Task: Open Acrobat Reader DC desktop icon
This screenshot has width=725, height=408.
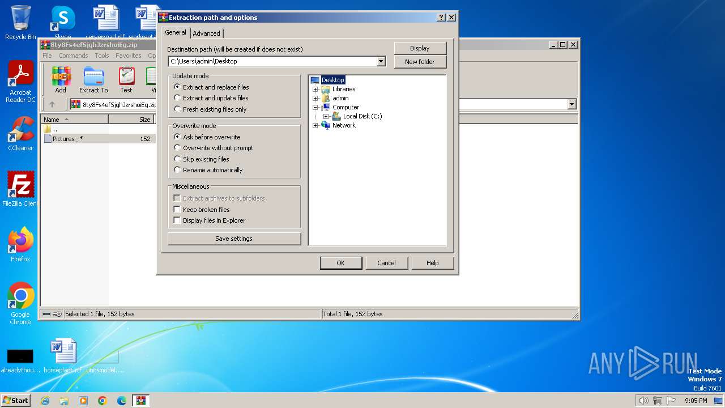Action: click(20, 82)
